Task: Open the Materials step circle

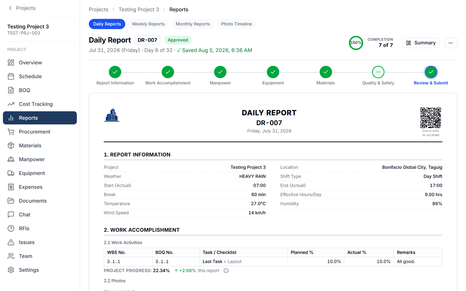Action: (x=326, y=72)
